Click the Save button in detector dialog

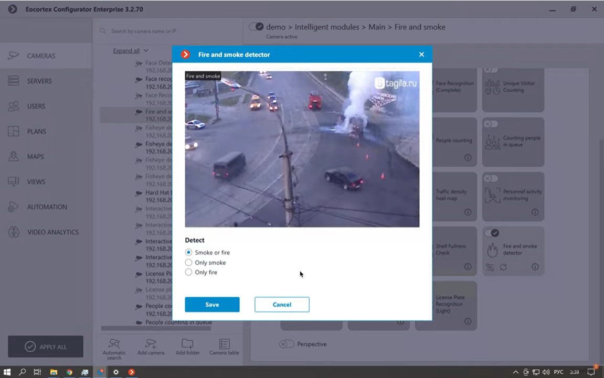click(x=212, y=305)
